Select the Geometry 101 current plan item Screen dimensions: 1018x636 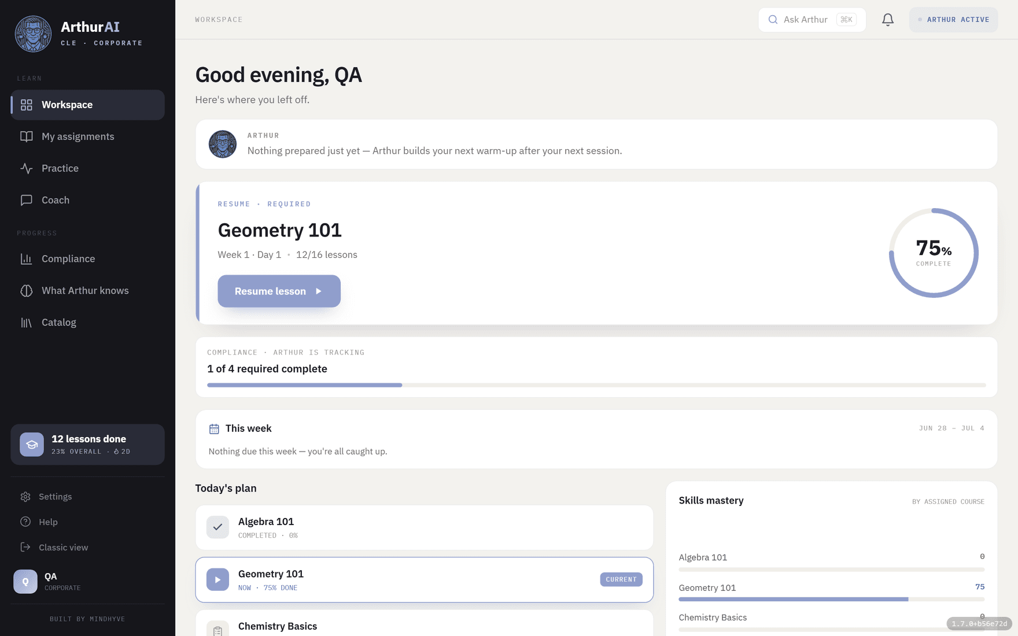[x=424, y=580]
